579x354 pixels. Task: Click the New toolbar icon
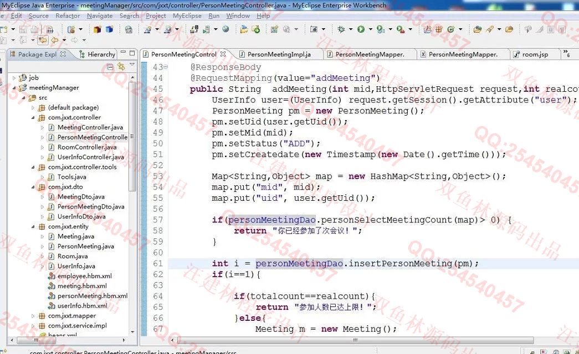pyautogui.click(x=4, y=29)
